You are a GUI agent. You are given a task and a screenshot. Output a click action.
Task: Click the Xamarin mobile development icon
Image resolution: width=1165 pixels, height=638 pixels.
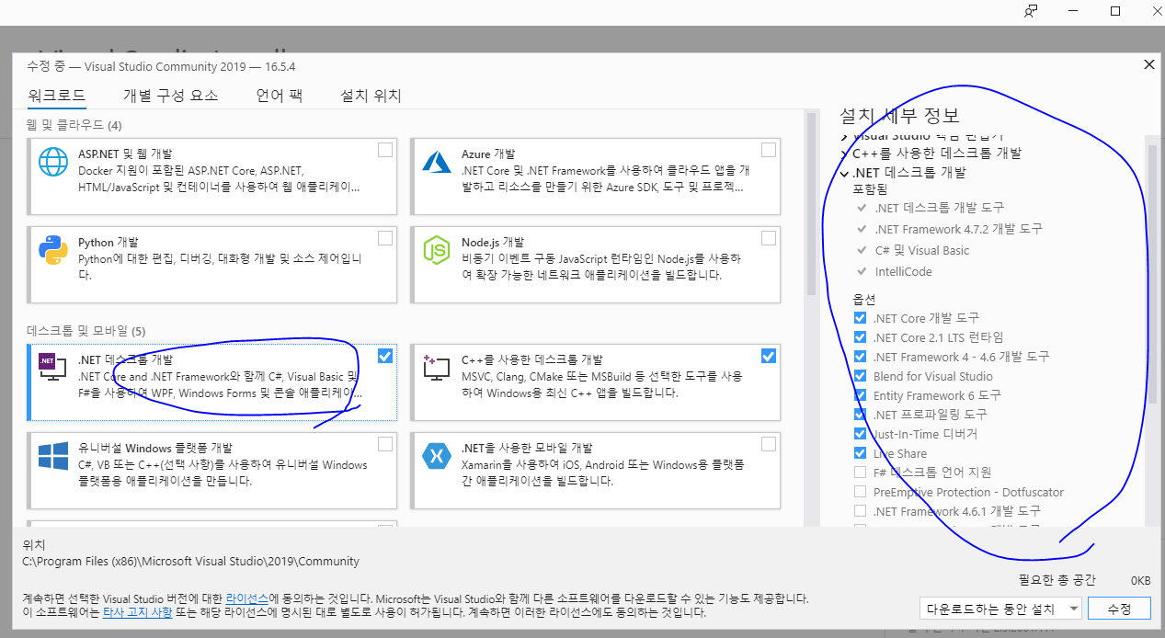(436, 456)
